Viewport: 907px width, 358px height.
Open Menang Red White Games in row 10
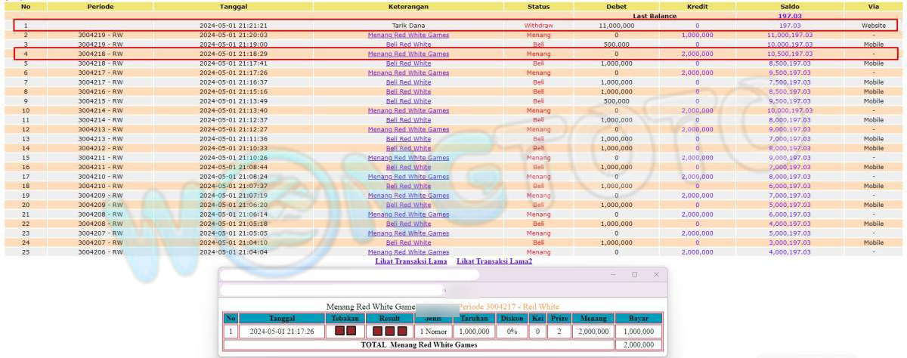[x=408, y=110]
